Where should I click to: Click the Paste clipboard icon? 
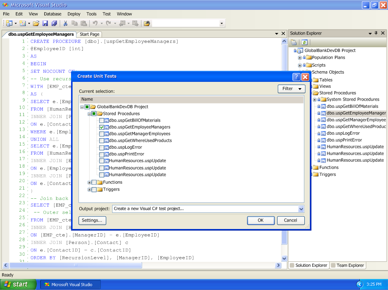coord(84,24)
